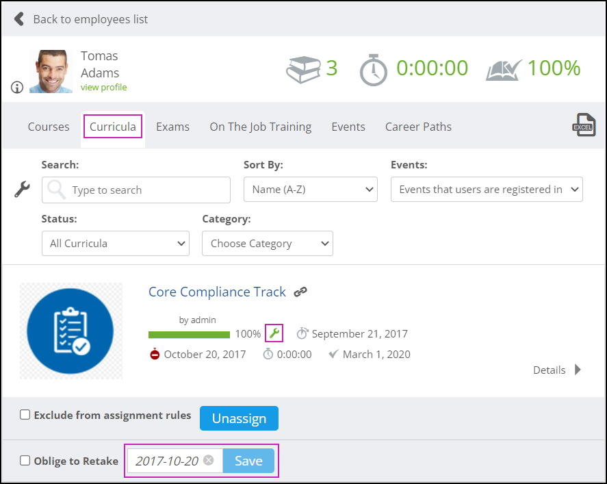Open the employee info icon
Viewport: 607px width, 484px height.
17,87
